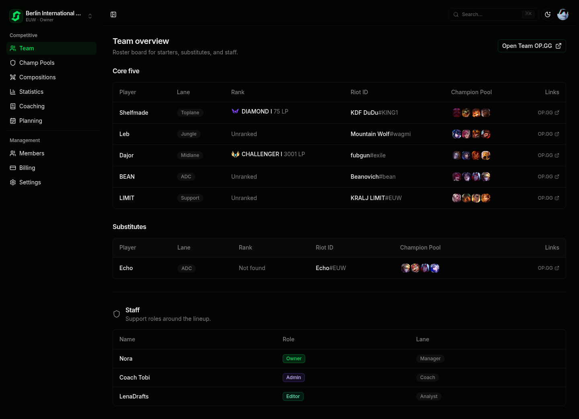Click fourth champion icon in Echo's pool

[x=435, y=268]
